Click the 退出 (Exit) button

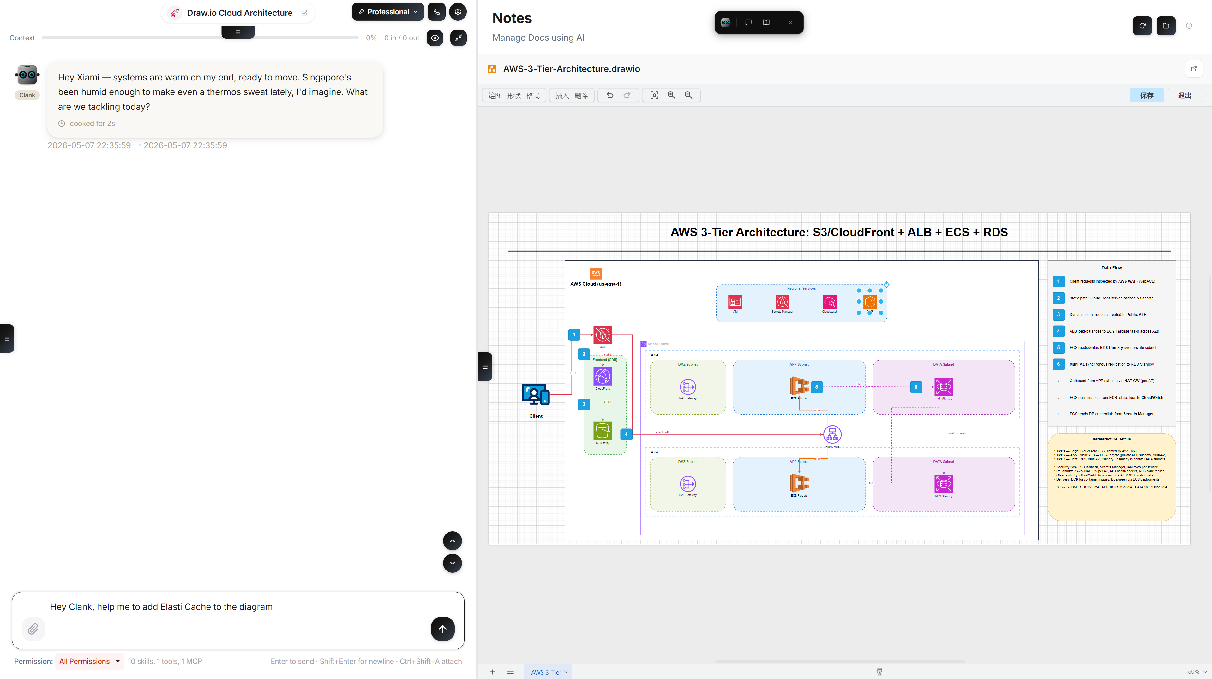pyautogui.click(x=1184, y=96)
